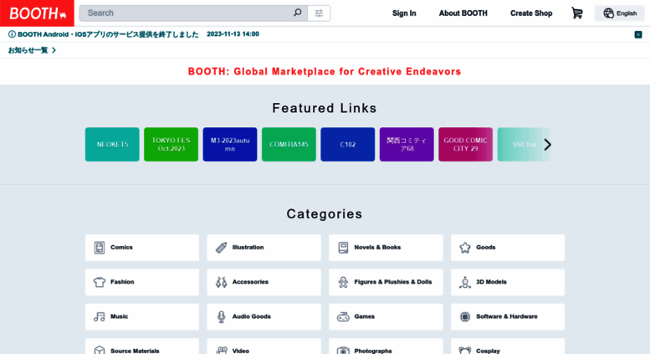The height and width of the screenshot is (354, 650).
Task: Select the Illustration category label
Action: tap(248, 248)
